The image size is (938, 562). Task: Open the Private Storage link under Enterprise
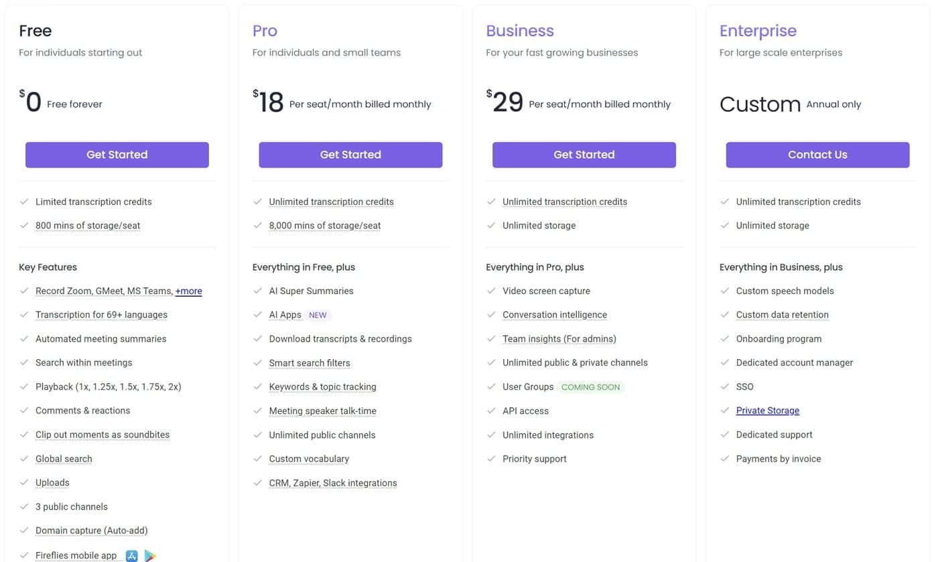tap(767, 411)
